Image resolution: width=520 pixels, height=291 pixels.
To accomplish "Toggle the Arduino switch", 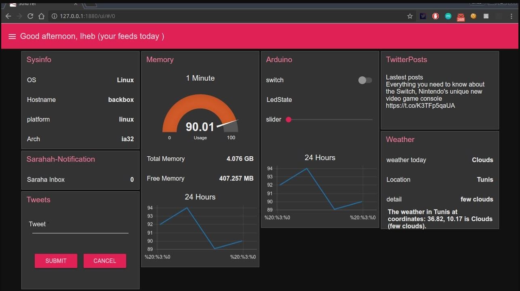I will (365, 80).
